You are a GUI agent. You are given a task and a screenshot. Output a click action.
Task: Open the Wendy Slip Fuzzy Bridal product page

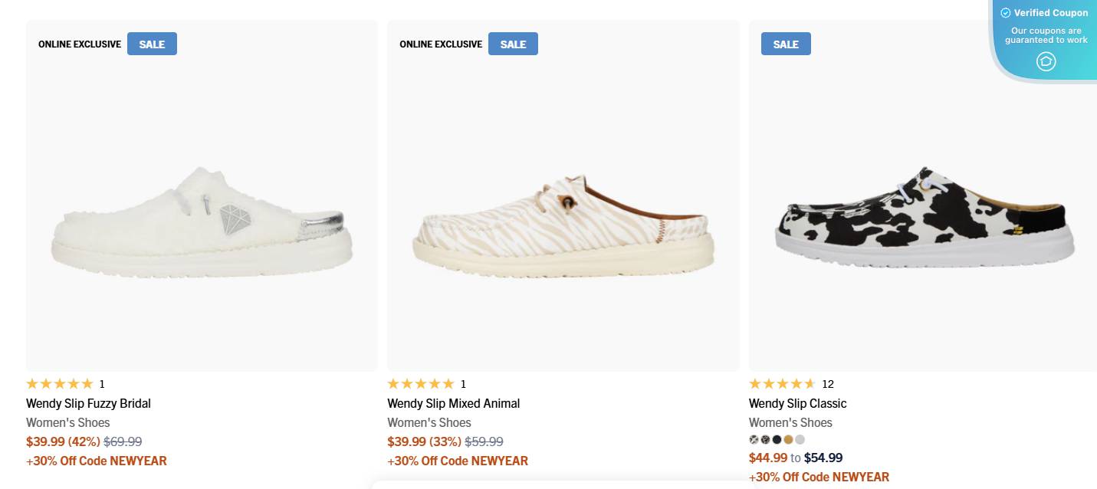click(88, 403)
